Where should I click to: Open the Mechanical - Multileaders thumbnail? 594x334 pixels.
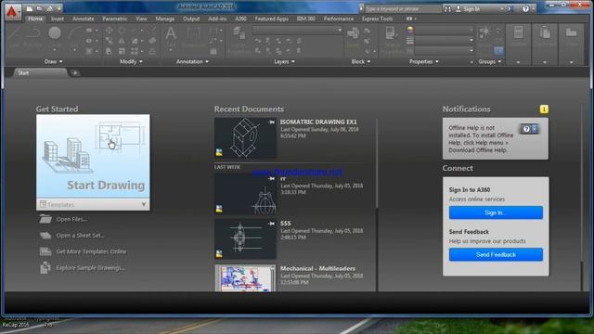245,278
